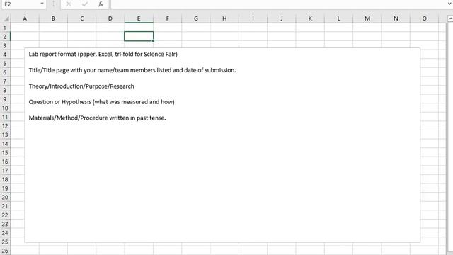Select row 18 header

tap(5, 179)
